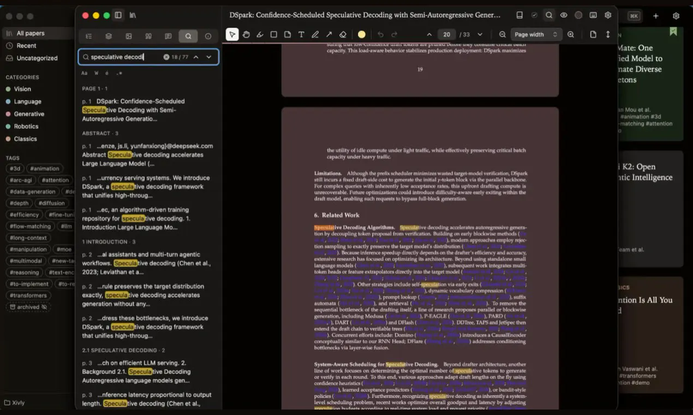Viewport: 693px width, 415px height.
Task: Toggle the eye view-mode icon in title bar
Action: click(x=564, y=15)
